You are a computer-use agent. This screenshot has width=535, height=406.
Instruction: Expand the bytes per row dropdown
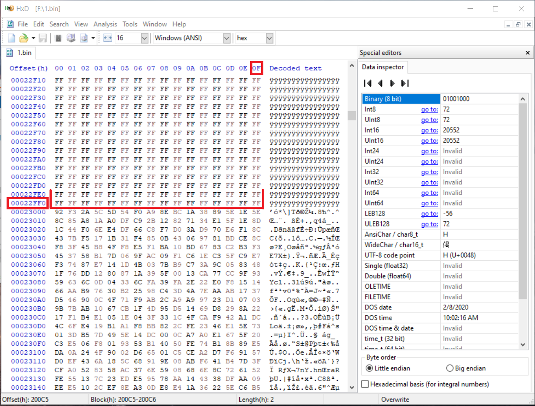tap(144, 38)
